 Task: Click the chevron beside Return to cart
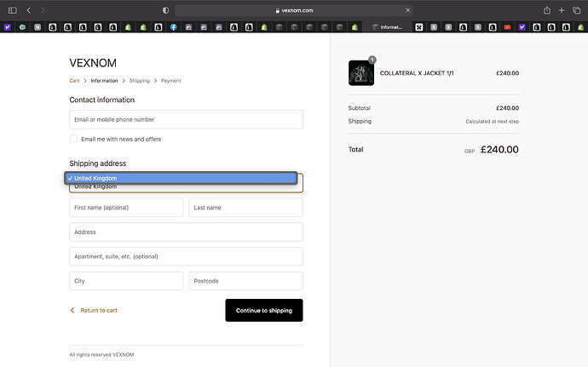72,311
